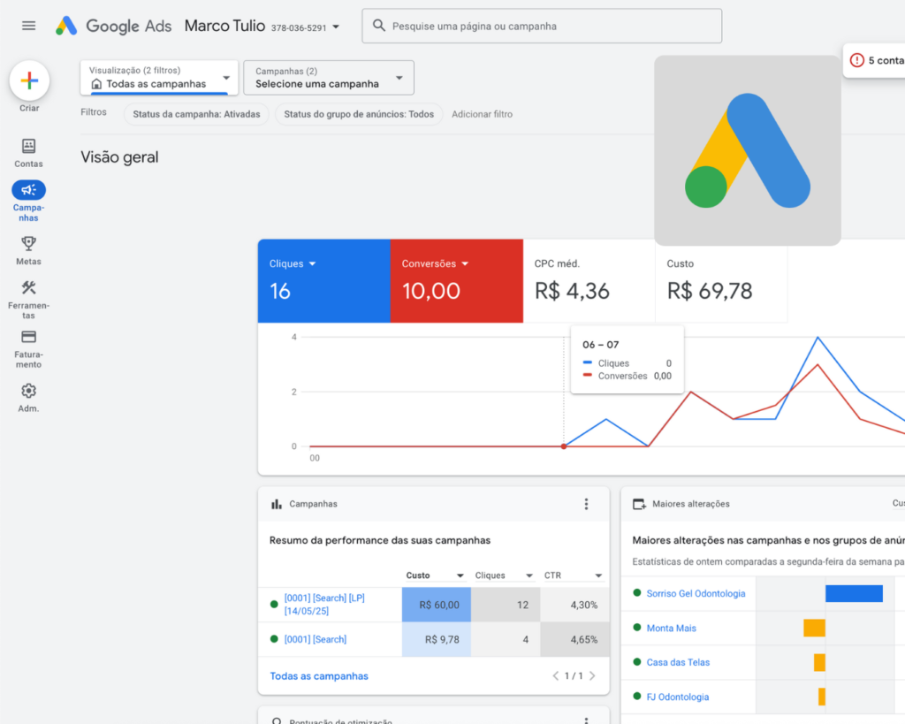Screen dimensions: 905x724
Task: Select the Custo R$ 69,78 metric card
Action: click(721, 280)
